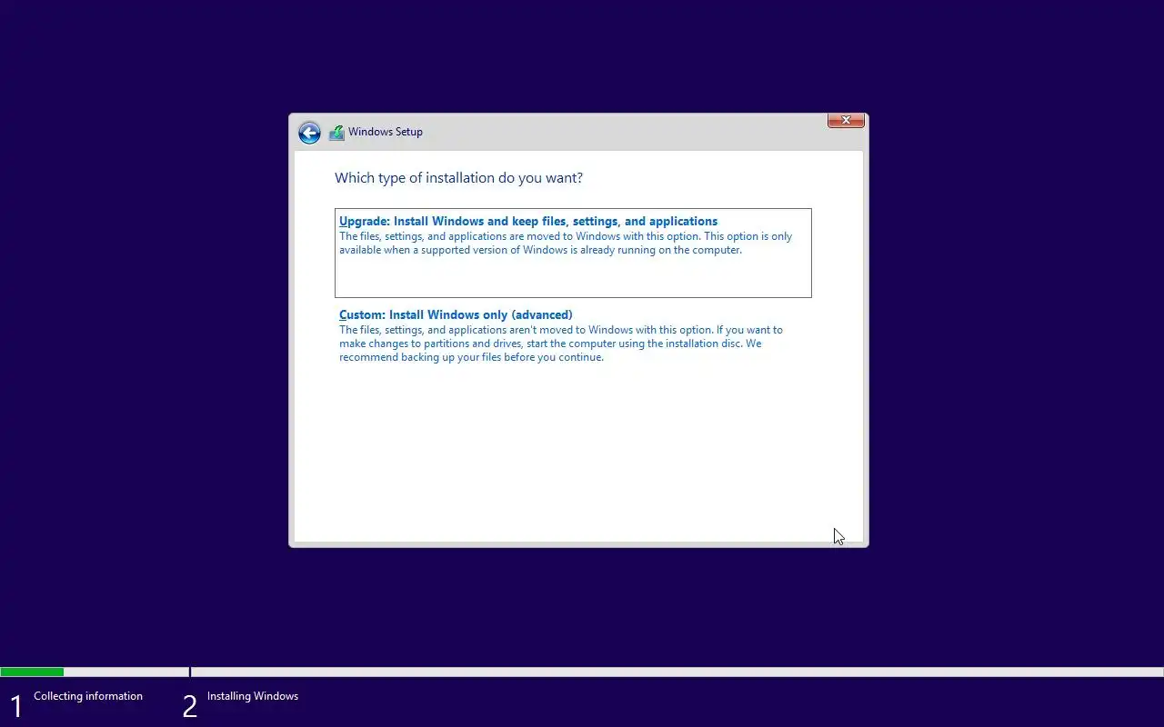
Task: Click the step number 2 indicator
Action: [189, 706]
